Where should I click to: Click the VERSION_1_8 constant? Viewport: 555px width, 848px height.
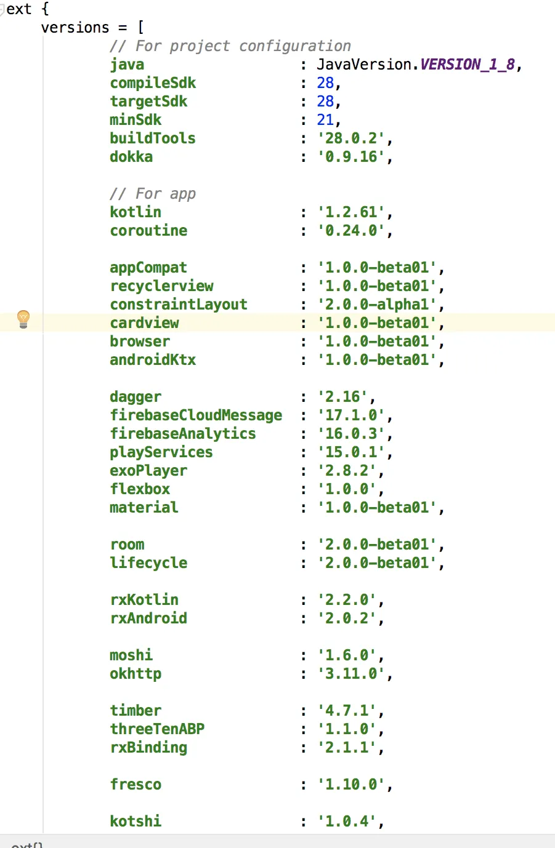click(468, 65)
